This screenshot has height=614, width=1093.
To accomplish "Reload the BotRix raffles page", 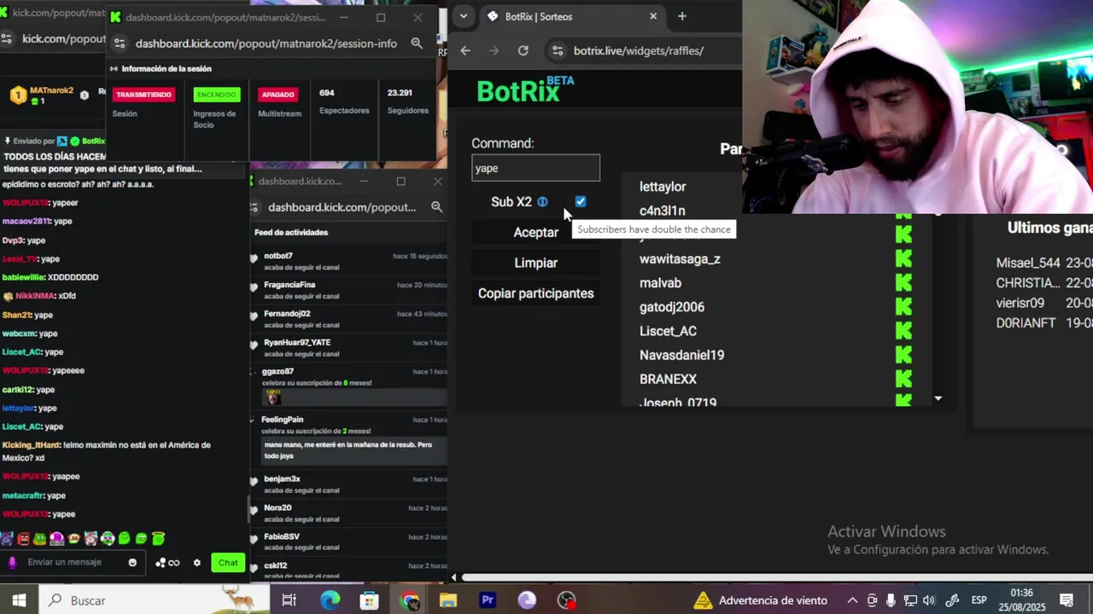I will 523,50.
